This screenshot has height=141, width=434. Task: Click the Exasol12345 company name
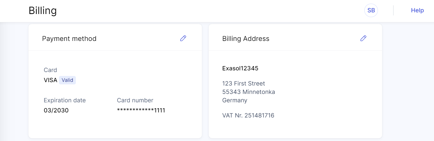point(240,68)
